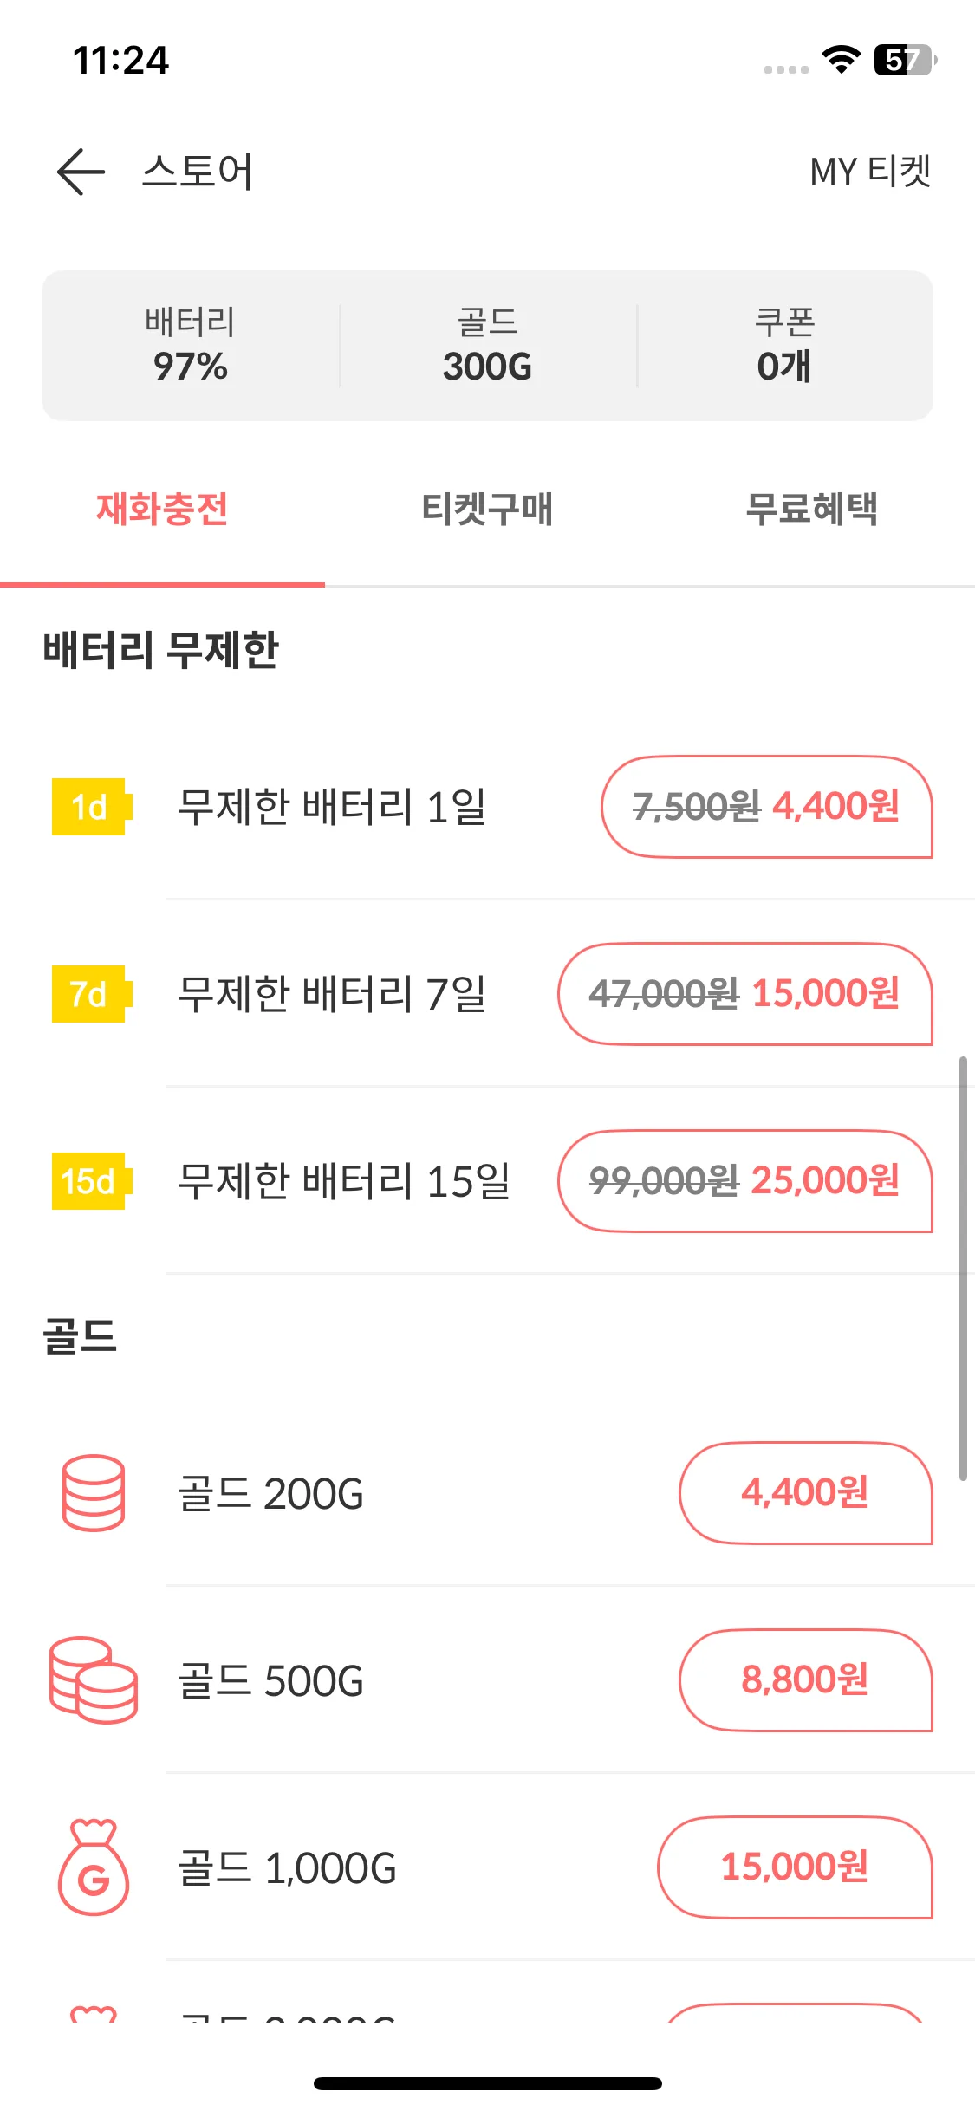Switch to the 티켓구매 tab
975x2111 pixels.
(x=487, y=510)
